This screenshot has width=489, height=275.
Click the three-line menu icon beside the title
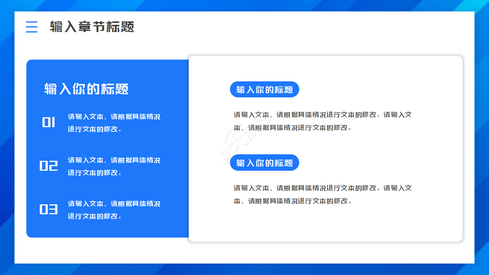coord(32,27)
